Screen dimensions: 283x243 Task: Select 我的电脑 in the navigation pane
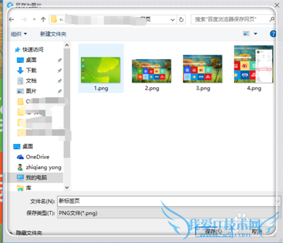[36, 178]
